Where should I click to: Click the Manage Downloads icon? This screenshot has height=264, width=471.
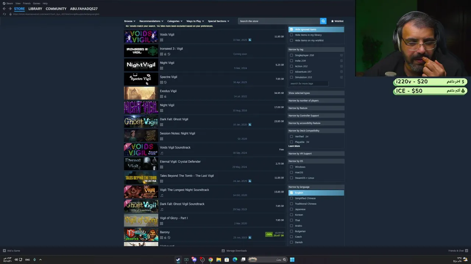(223, 251)
